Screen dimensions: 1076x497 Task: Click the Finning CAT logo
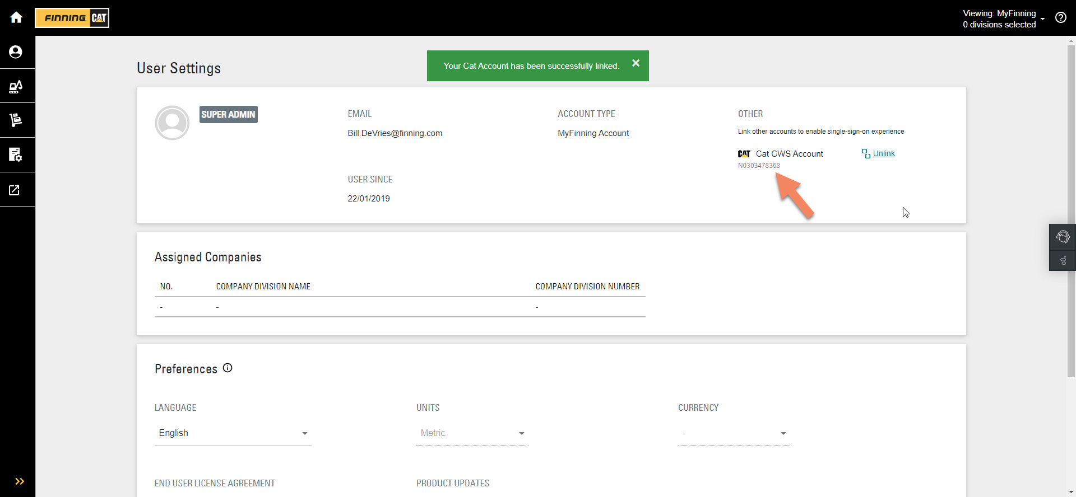[72, 18]
